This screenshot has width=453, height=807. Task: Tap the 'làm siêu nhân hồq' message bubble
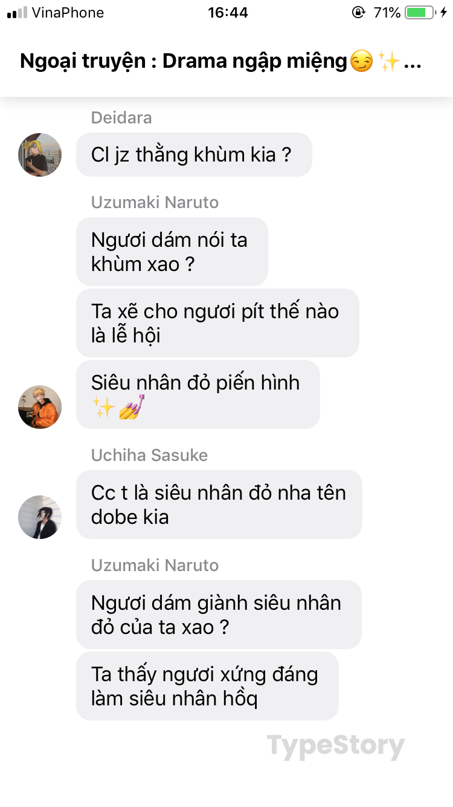pyautogui.click(x=207, y=686)
